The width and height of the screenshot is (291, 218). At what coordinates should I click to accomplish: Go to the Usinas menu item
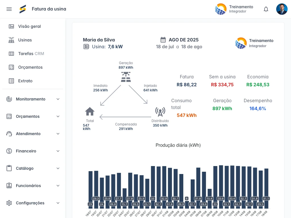click(x=25, y=40)
